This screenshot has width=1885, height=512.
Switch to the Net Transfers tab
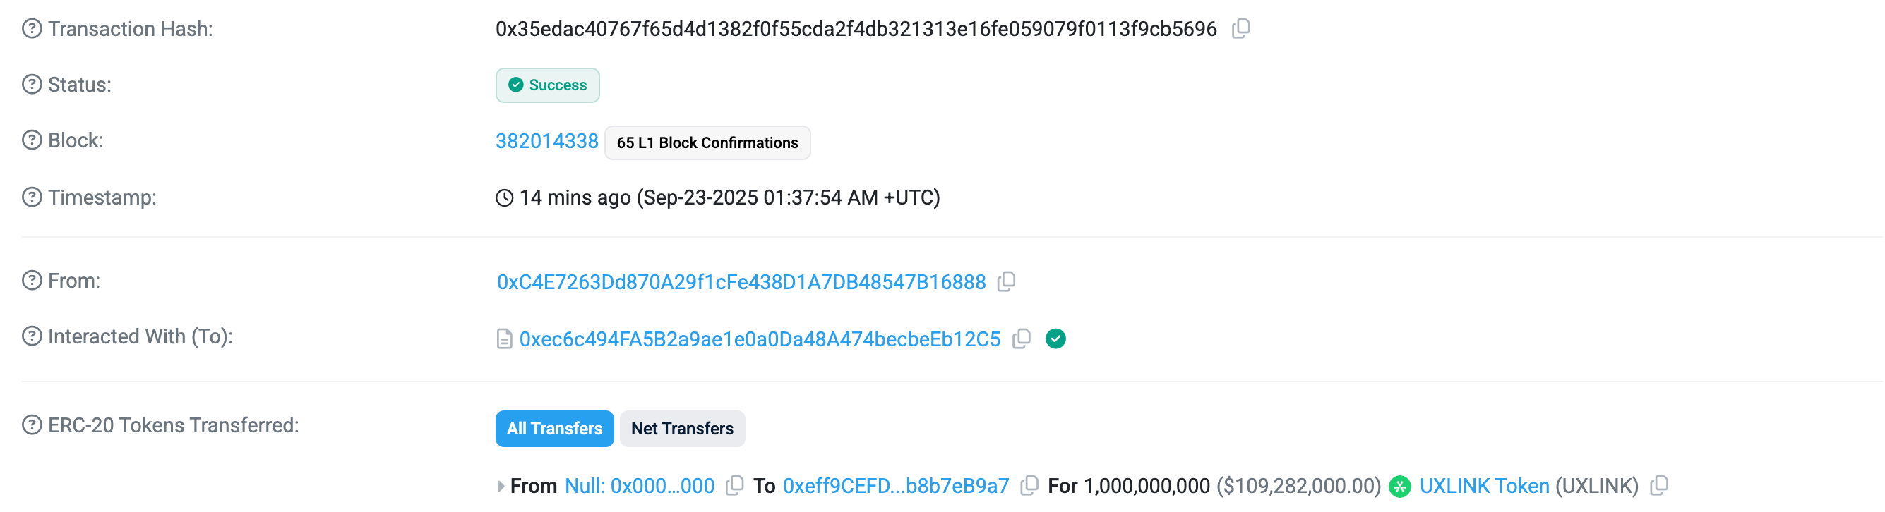(682, 429)
